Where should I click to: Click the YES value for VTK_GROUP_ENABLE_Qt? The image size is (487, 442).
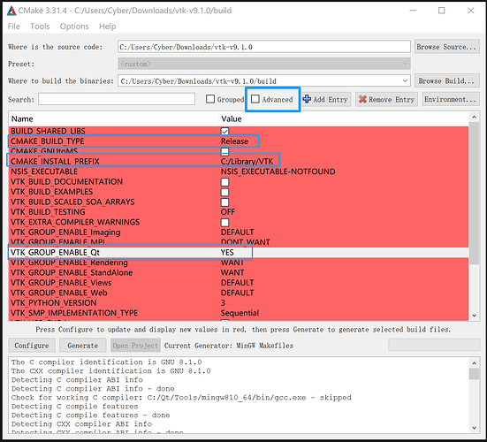227,252
